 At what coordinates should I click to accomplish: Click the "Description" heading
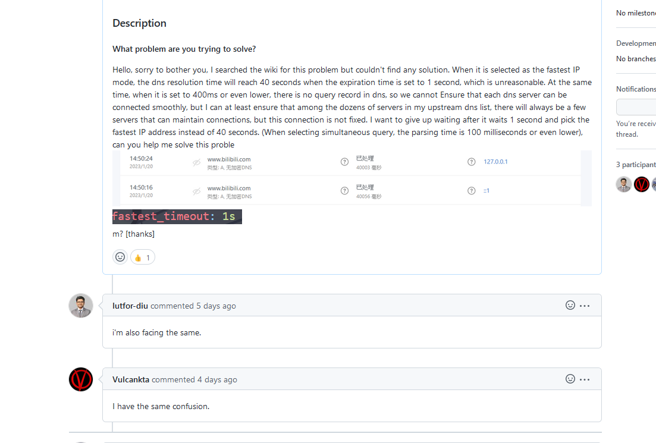pyautogui.click(x=139, y=23)
